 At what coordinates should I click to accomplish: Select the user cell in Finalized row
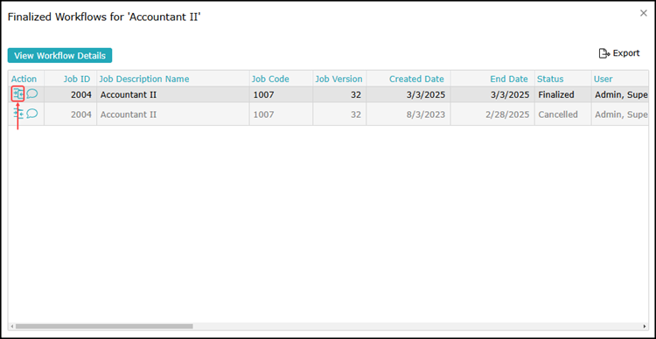(620, 94)
